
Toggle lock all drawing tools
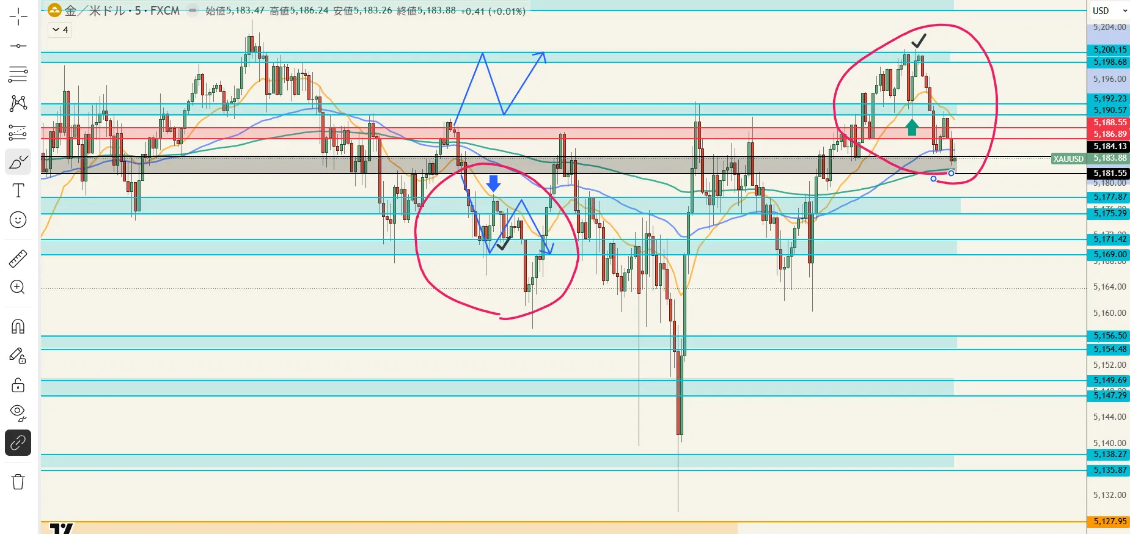tap(18, 385)
